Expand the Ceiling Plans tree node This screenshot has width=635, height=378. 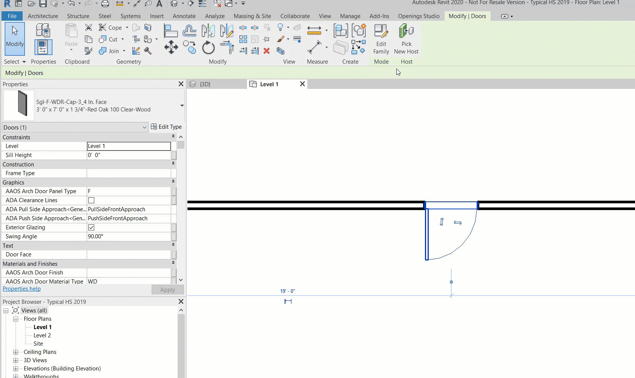(x=16, y=352)
